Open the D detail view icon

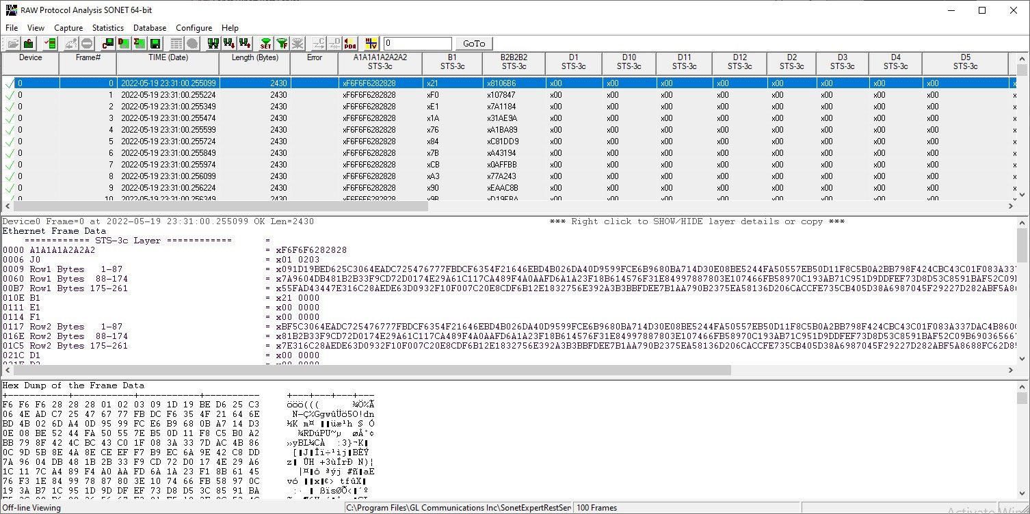[x=124, y=44]
